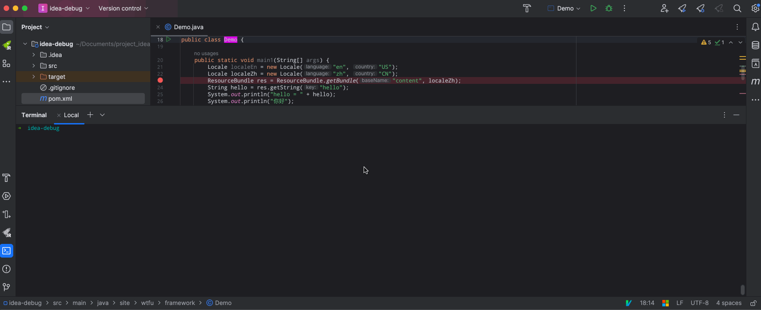Open the Version control menu
The image size is (761, 310).
[123, 8]
